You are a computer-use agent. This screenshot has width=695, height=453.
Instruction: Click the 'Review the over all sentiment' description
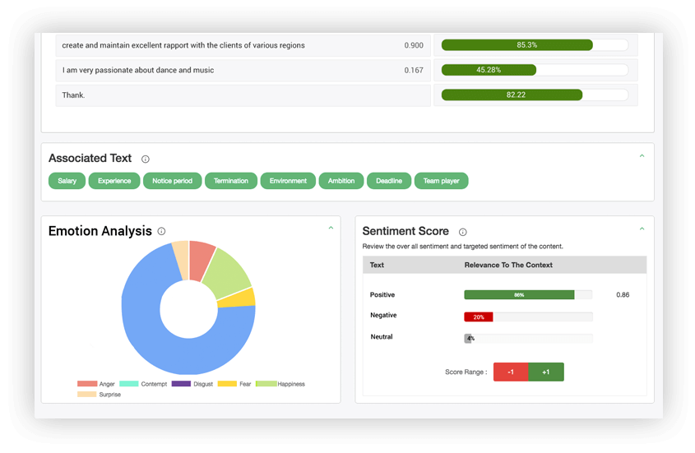point(463,247)
